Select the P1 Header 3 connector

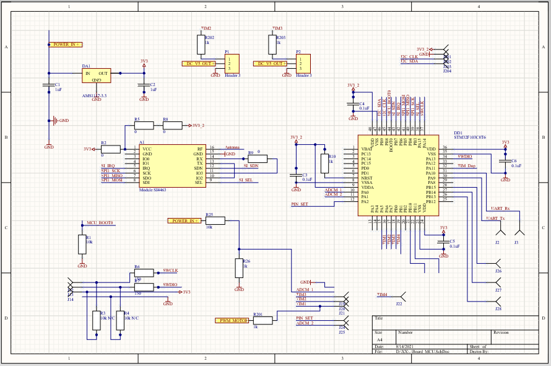coord(232,64)
